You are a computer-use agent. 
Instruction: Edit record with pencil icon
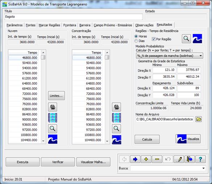pos(179,159)
